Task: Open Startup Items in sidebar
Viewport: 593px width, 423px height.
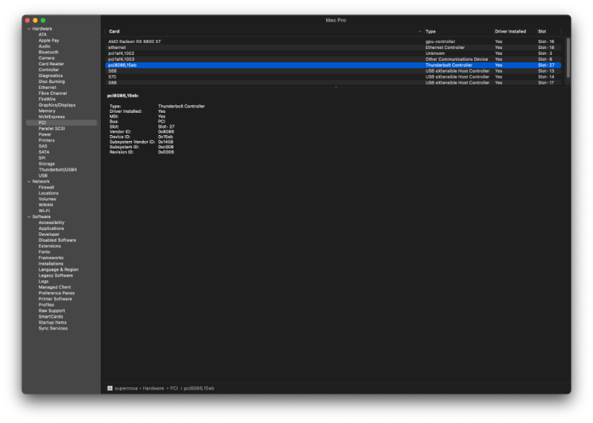Action: point(52,323)
